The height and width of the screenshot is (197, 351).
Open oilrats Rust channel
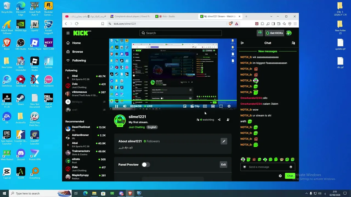(86, 161)
